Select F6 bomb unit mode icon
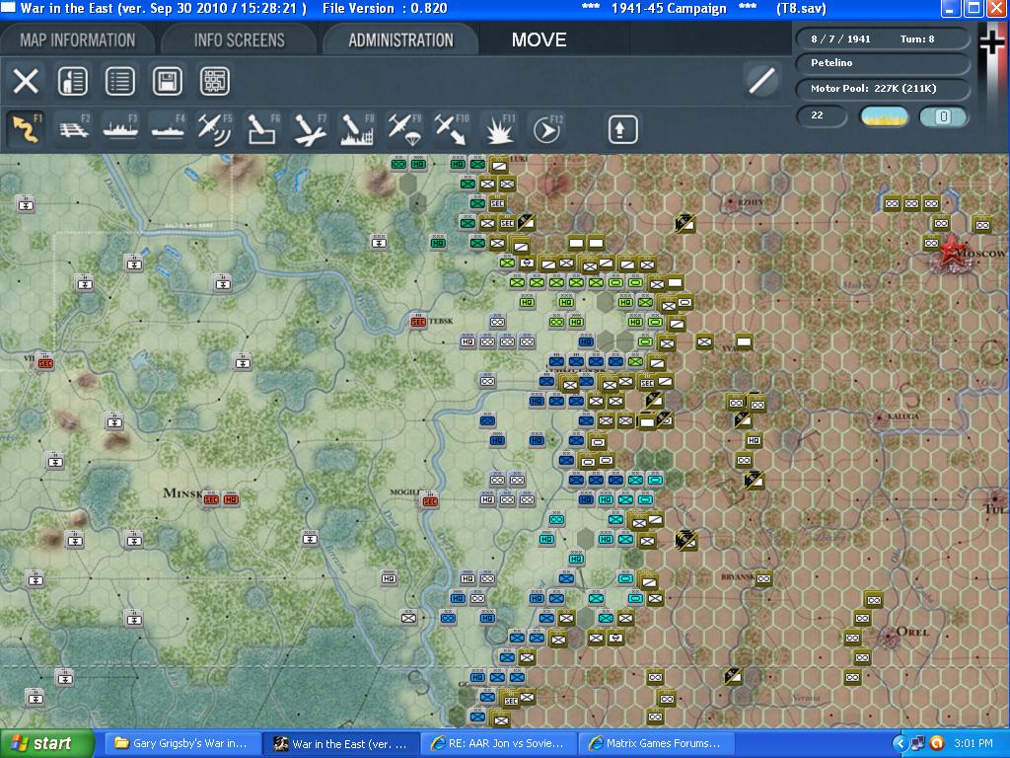The image size is (1010, 758). [x=262, y=129]
